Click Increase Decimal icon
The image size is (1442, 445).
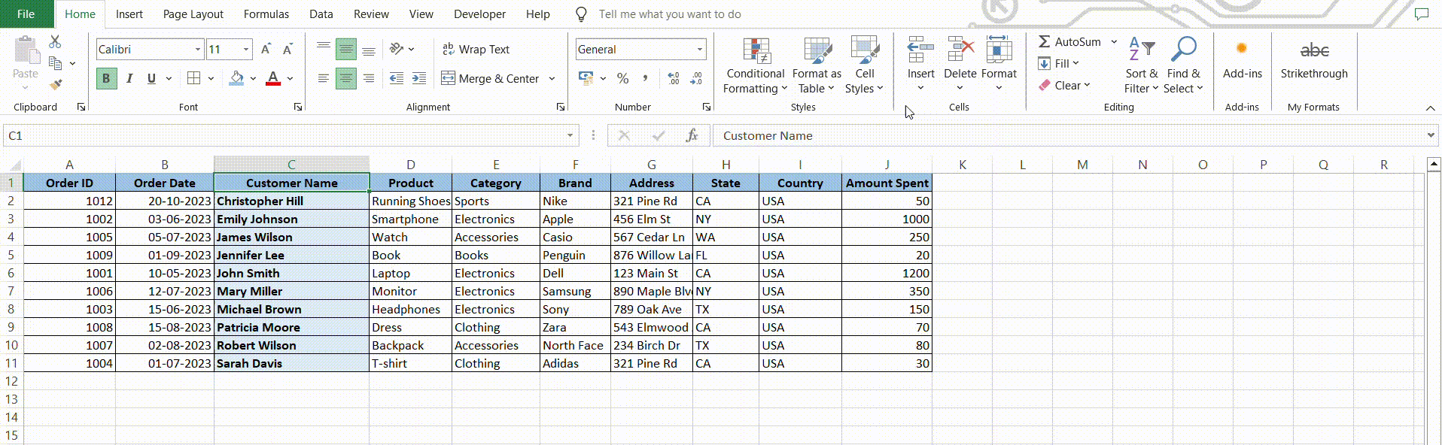click(x=674, y=78)
